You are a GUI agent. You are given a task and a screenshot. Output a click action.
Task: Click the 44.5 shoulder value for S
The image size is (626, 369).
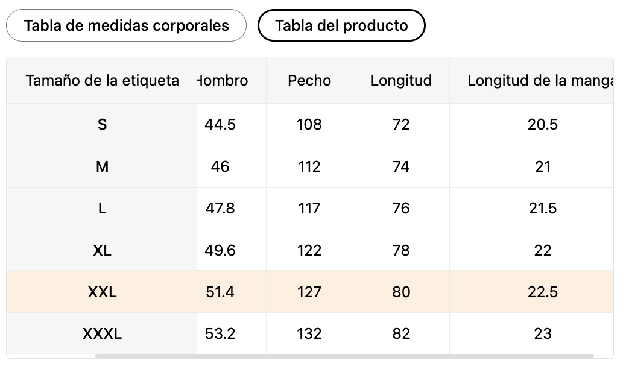tap(220, 125)
